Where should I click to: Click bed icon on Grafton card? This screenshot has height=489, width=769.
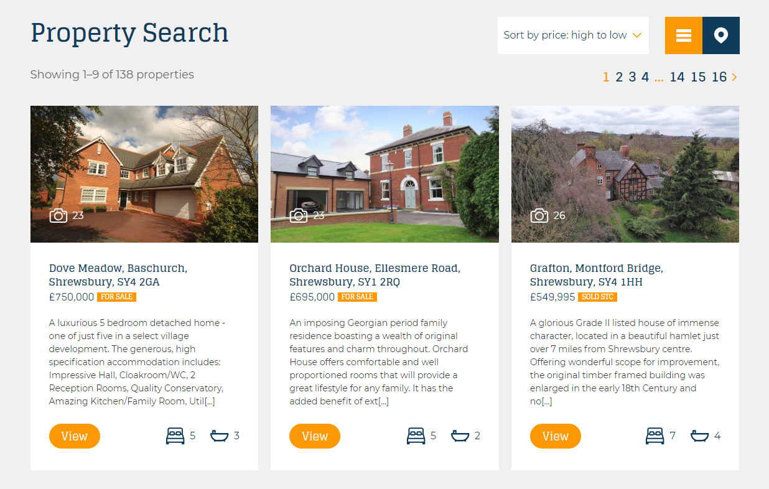coord(655,435)
